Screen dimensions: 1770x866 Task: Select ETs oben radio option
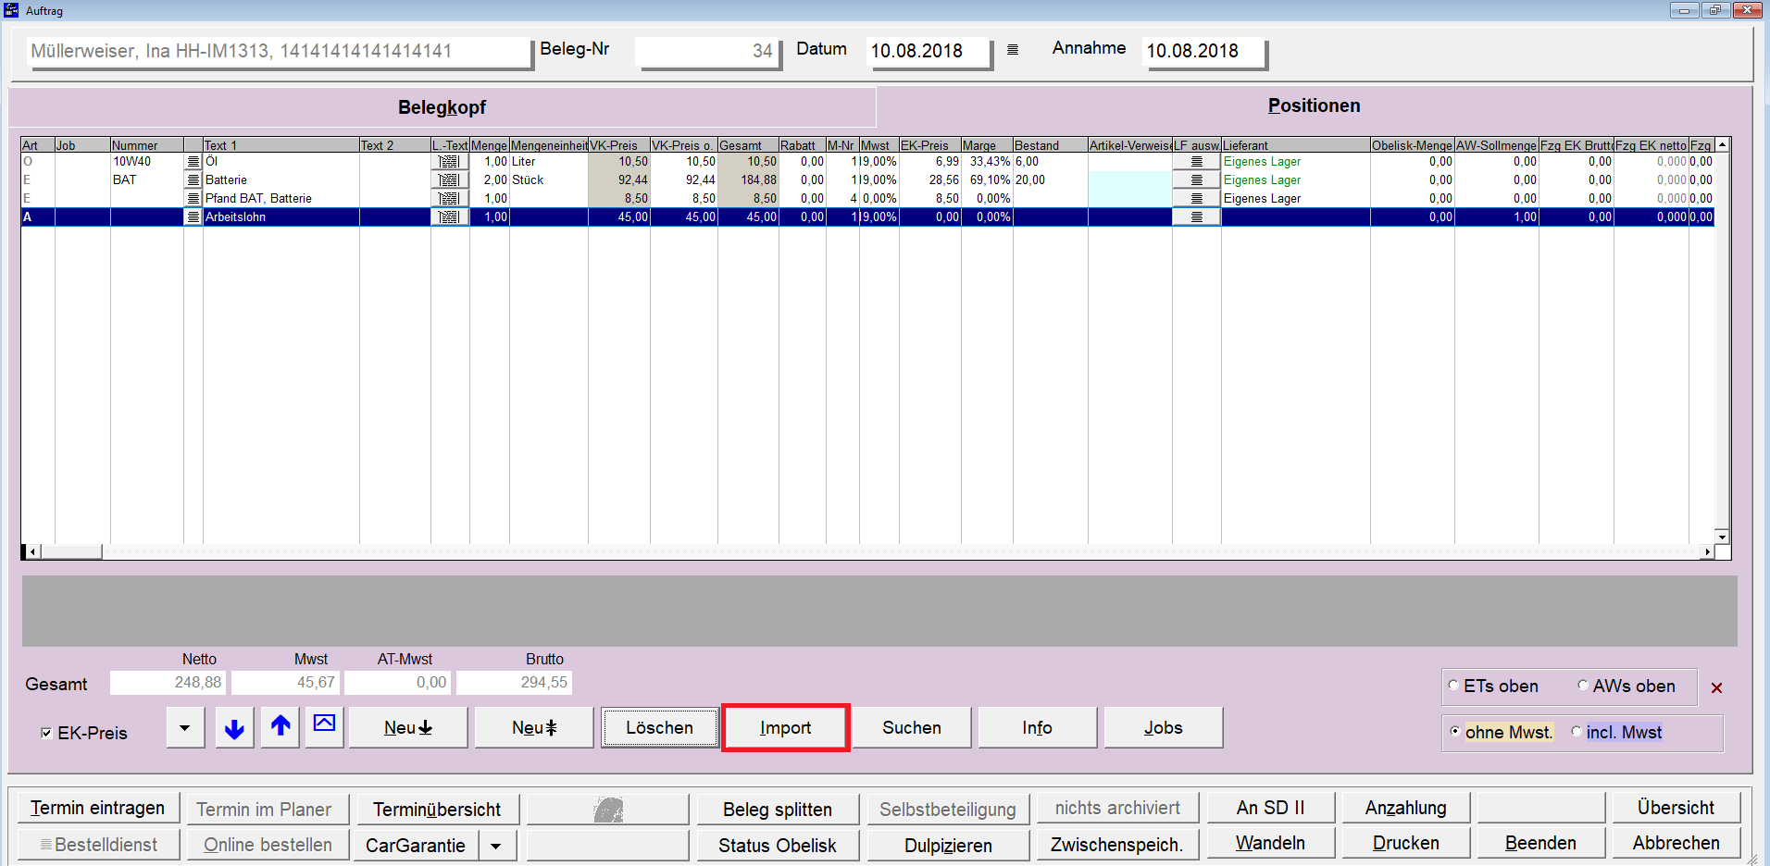click(1453, 686)
